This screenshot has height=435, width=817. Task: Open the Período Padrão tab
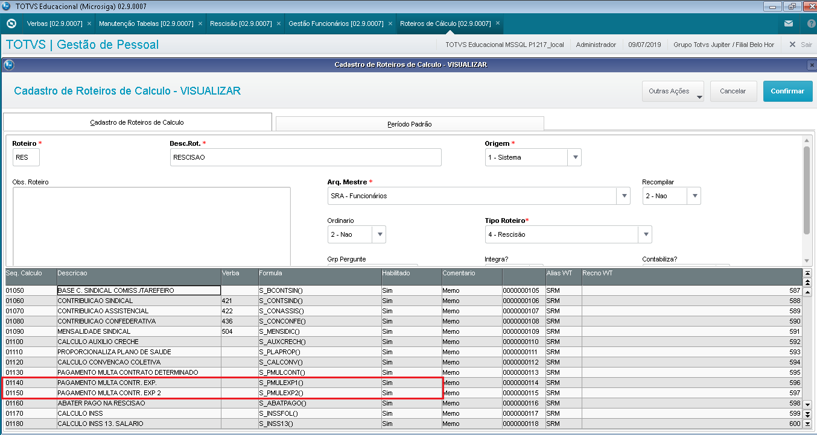pyautogui.click(x=410, y=124)
